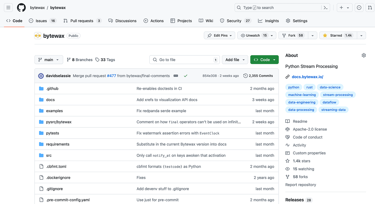Click the .cbfmt.toml file icon
The width and height of the screenshot is (375, 204).
(x=41, y=166)
